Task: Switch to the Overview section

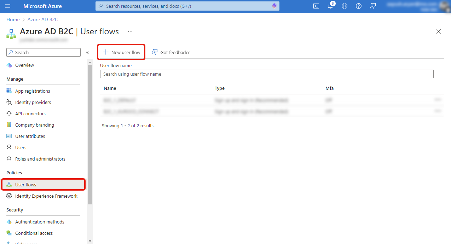Action: tap(25, 65)
